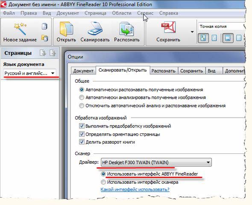Open the Справка menu
This screenshot has width=252, height=205.
(169, 13)
